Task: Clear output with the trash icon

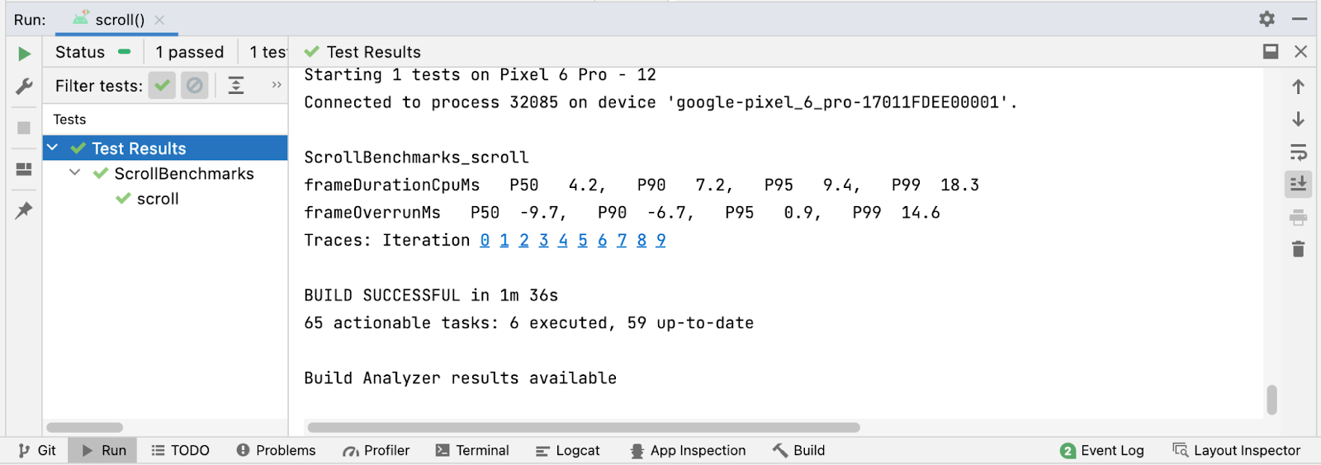Action: tap(1298, 249)
